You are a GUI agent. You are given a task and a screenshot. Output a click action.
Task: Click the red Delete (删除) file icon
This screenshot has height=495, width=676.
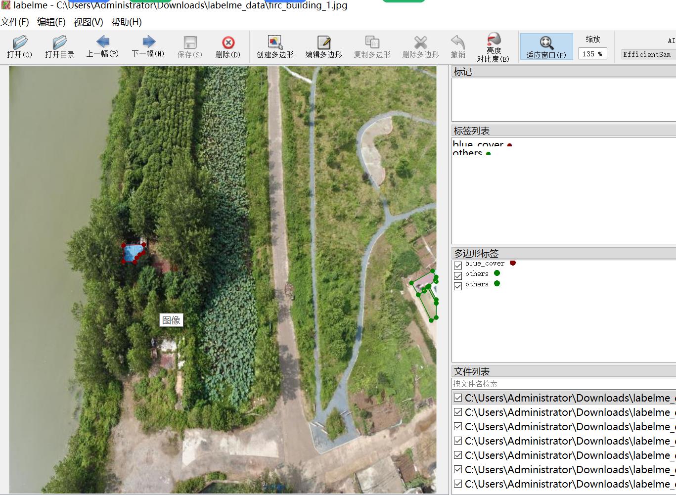[228, 46]
